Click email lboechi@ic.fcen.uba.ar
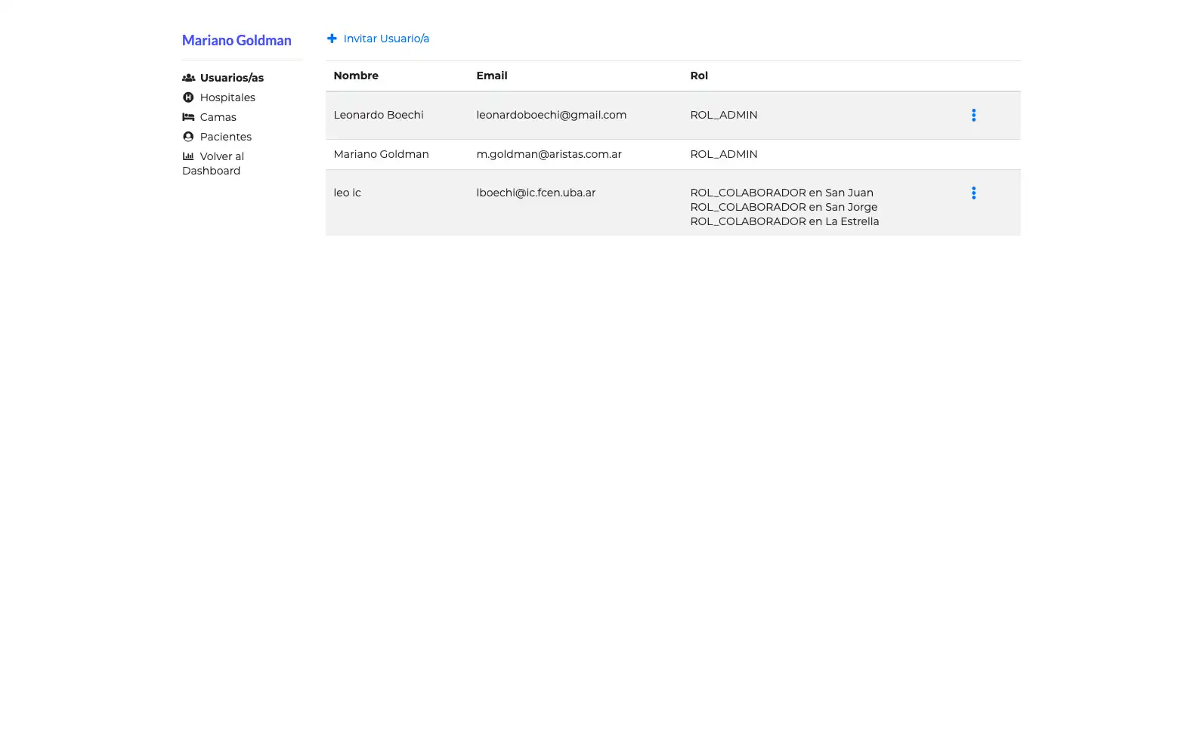The height and width of the screenshot is (738, 1203). 536,193
